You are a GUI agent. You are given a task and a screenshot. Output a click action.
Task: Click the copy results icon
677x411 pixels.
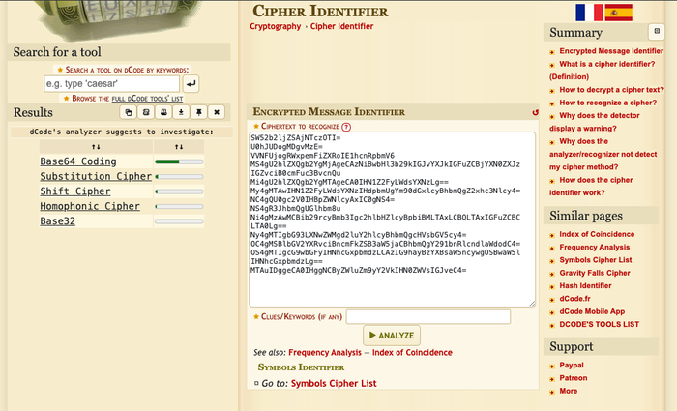(126, 112)
